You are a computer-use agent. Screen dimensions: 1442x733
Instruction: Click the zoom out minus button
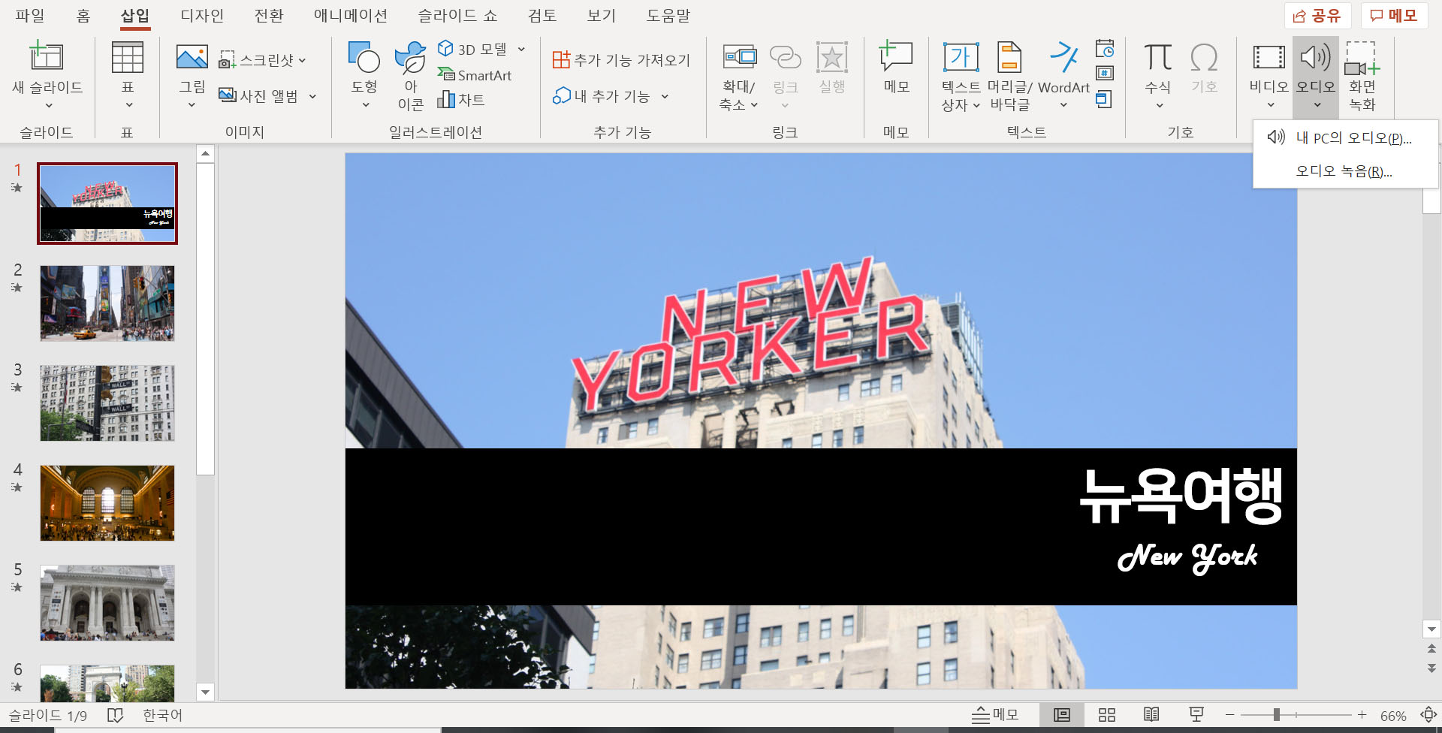tap(1229, 715)
